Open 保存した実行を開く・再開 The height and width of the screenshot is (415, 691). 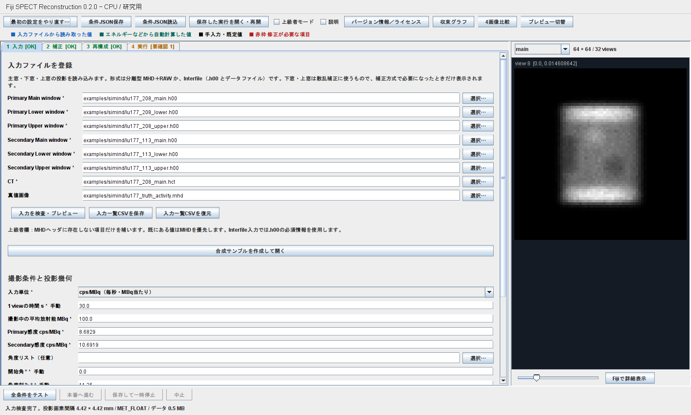tap(228, 22)
